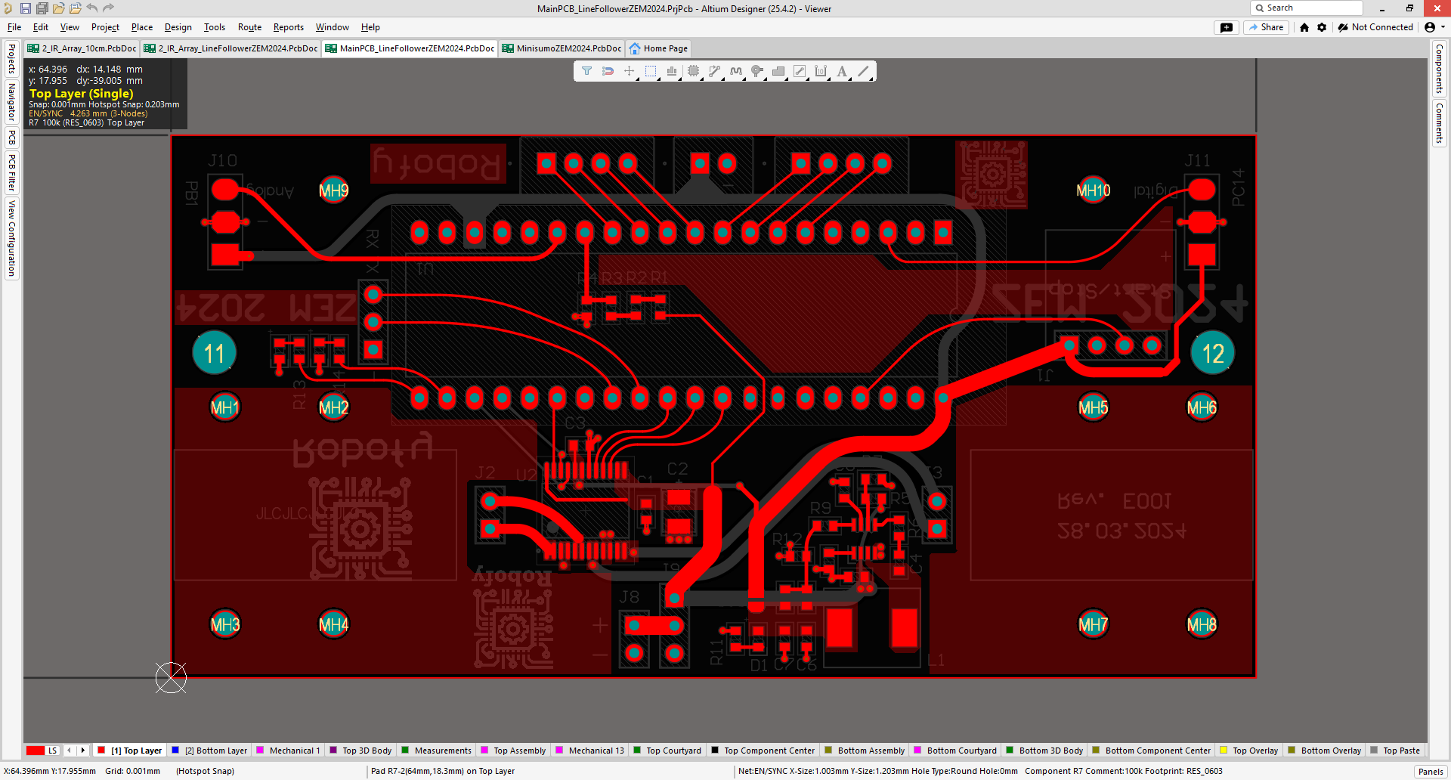
Task: Select the Place Dimension tool
Action: click(821, 71)
